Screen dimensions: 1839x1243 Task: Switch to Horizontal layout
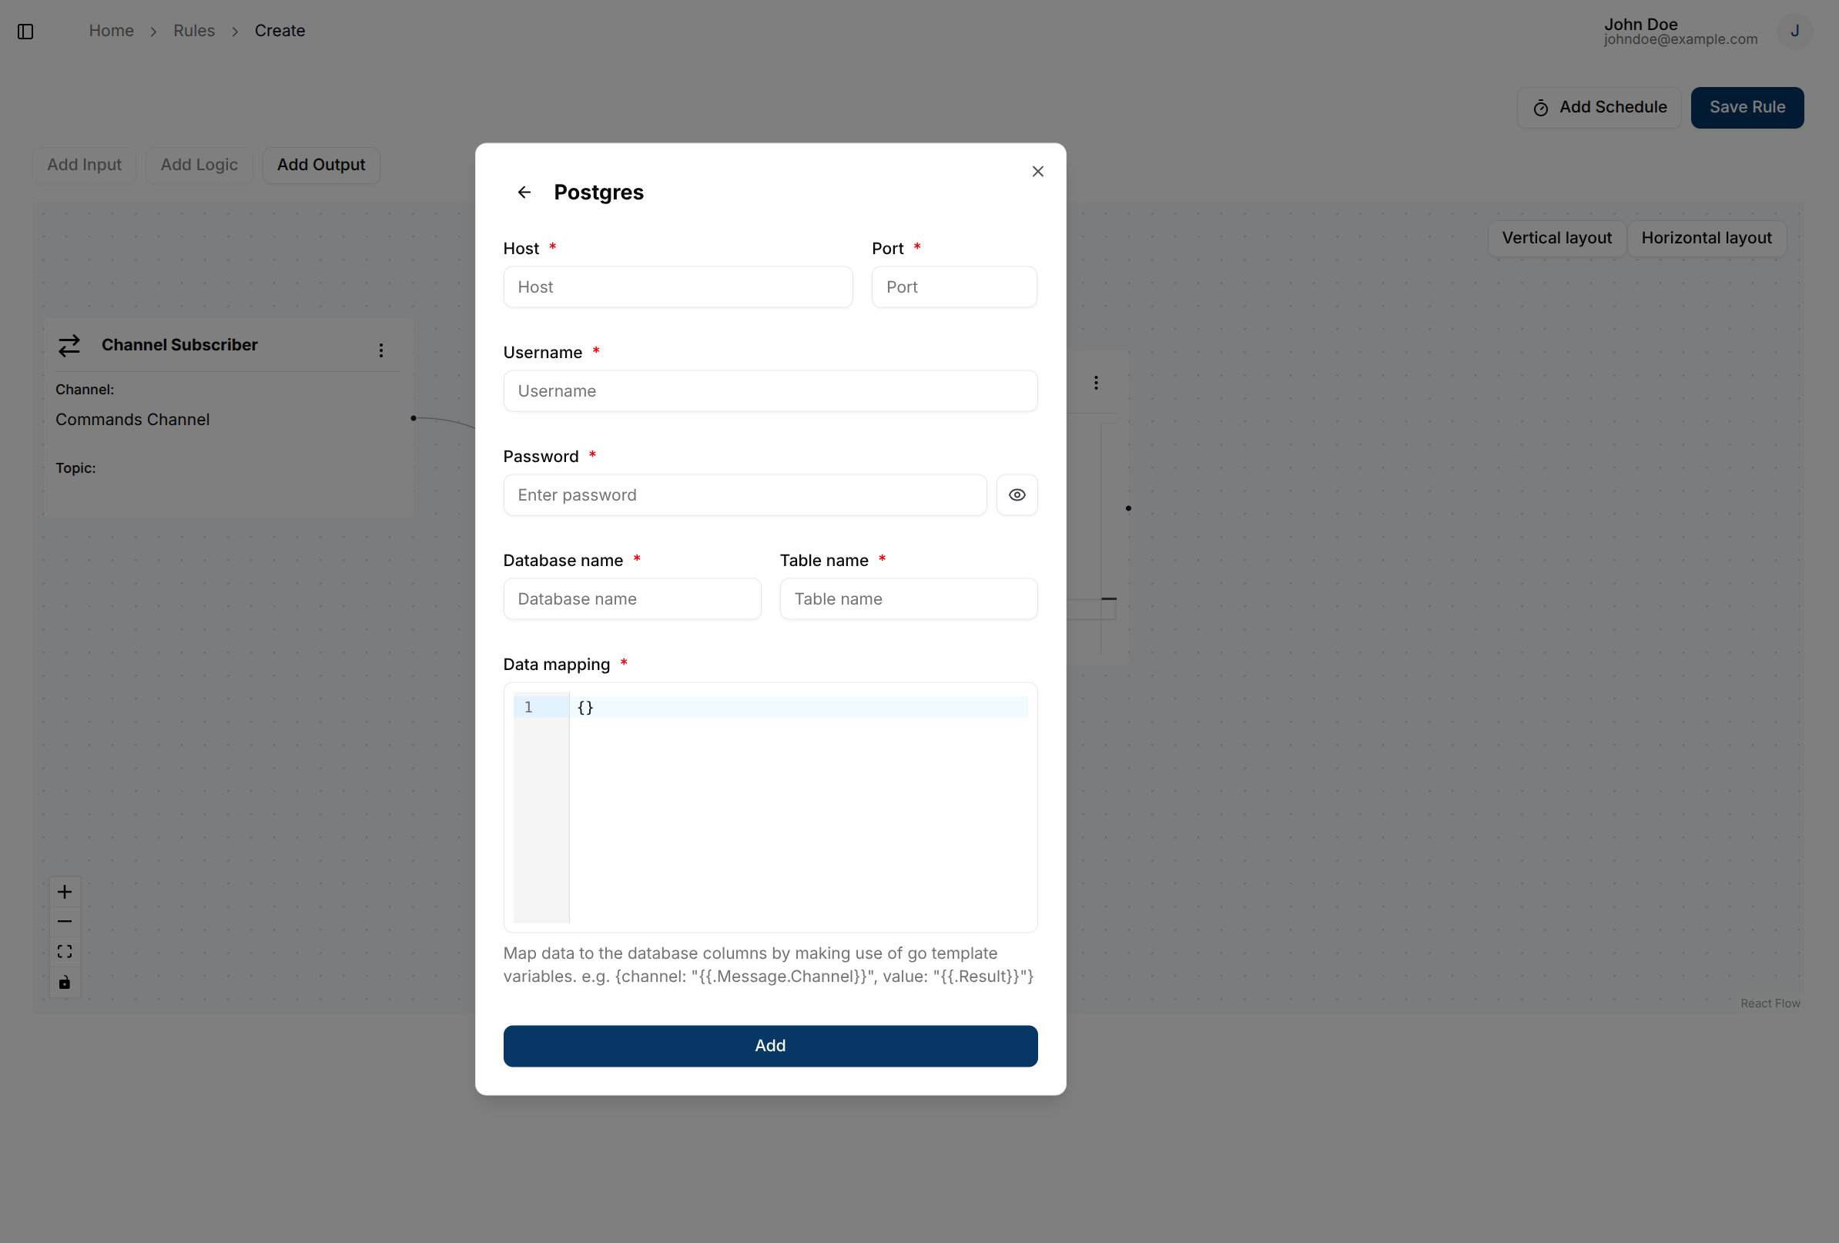pos(1707,238)
